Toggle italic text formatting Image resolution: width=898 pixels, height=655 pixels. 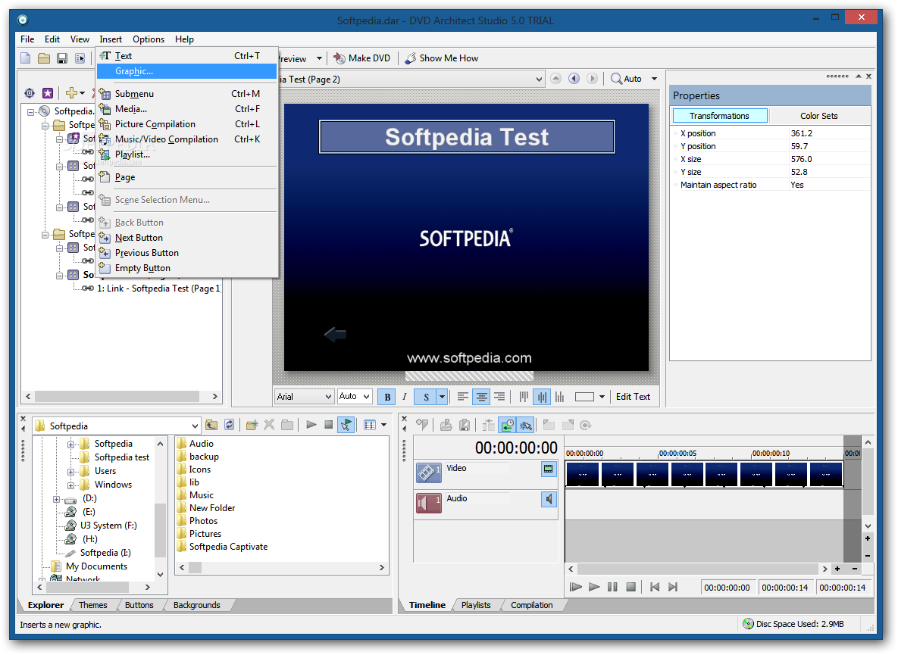405,397
